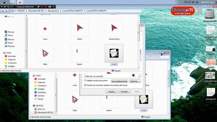Open Macintosh HD (D:) in back window sidebar

pyautogui.click(x=44, y=113)
